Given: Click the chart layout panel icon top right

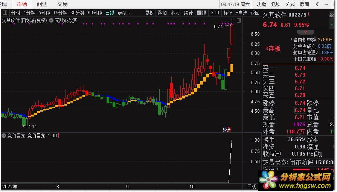Looking at the screenshot, I should tap(239, 20).
